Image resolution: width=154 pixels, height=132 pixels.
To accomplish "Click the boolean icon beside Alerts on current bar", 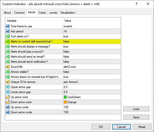I will point(8,41).
